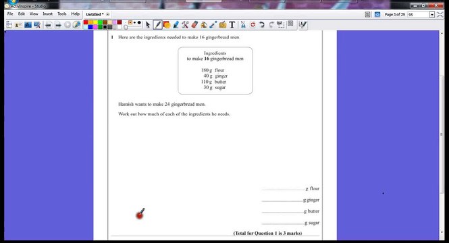Choose the large dot pen width preset

pyautogui.click(x=139, y=22)
